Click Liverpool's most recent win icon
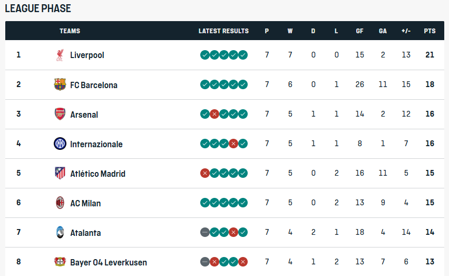The width and height of the screenshot is (449, 276). coord(243,55)
